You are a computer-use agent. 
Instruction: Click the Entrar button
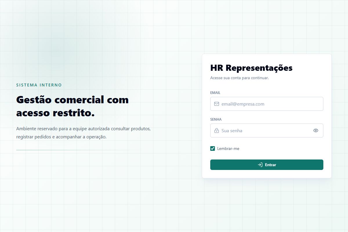tap(267, 165)
